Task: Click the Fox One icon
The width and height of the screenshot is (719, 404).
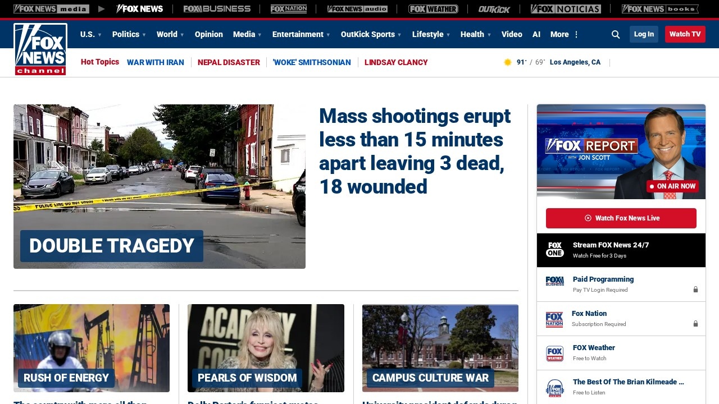Action: click(555, 250)
